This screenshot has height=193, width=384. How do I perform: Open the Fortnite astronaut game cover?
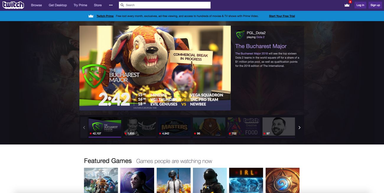210,180
